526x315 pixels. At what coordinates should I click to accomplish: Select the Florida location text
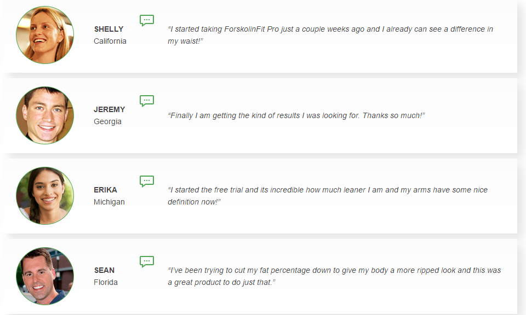click(x=106, y=282)
